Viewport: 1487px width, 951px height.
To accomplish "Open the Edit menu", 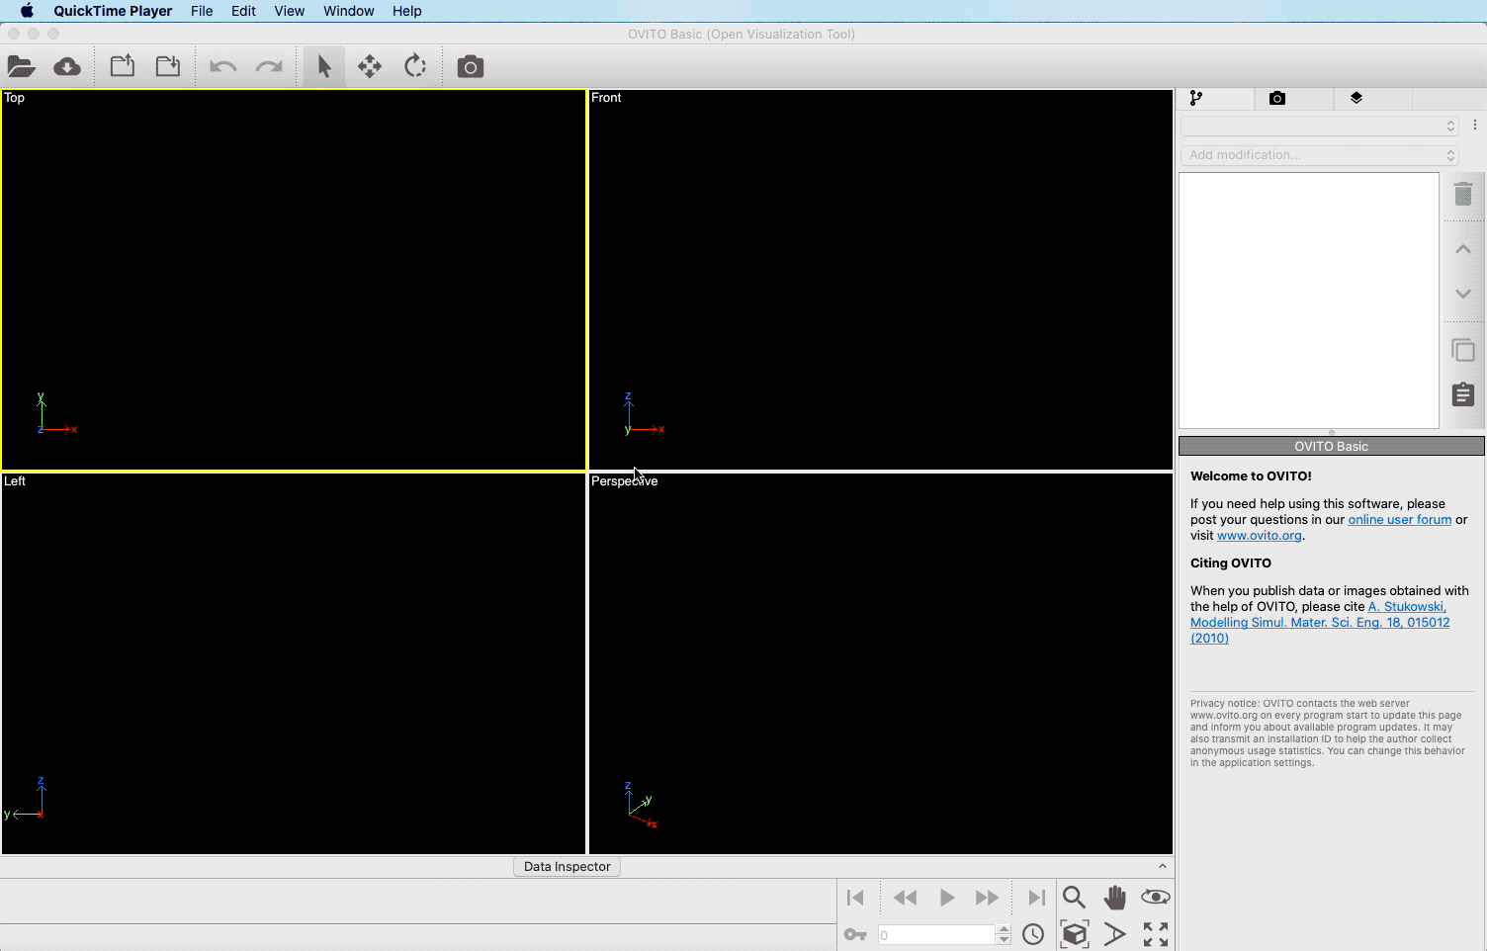I will pyautogui.click(x=243, y=11).
